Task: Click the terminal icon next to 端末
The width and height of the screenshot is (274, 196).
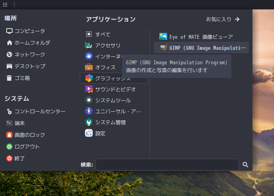Action: tap(9, 123)
